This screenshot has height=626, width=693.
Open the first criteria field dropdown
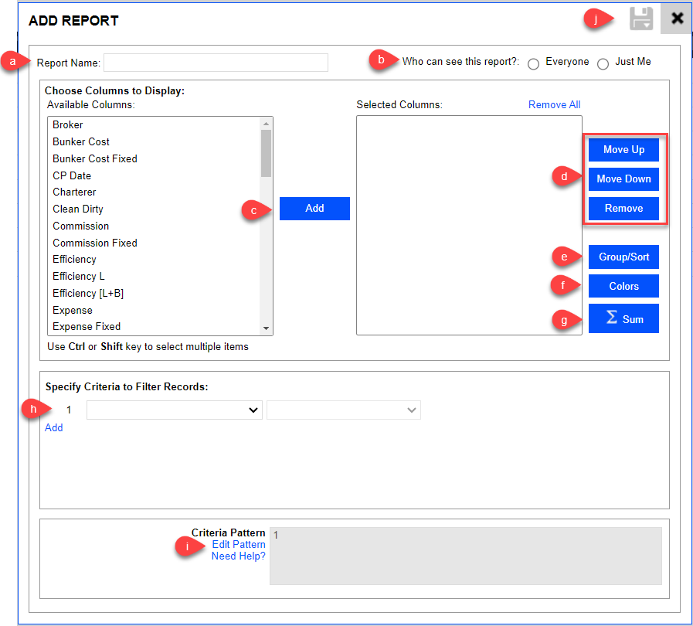(175, 410)
